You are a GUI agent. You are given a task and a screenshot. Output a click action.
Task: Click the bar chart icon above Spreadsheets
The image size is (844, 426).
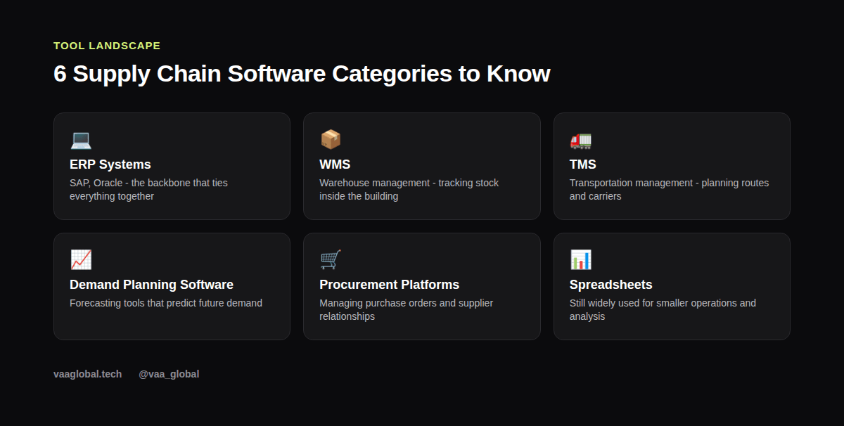point(581,260)
